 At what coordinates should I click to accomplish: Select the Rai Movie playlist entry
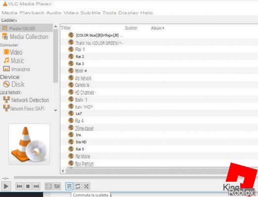(83, 157)
